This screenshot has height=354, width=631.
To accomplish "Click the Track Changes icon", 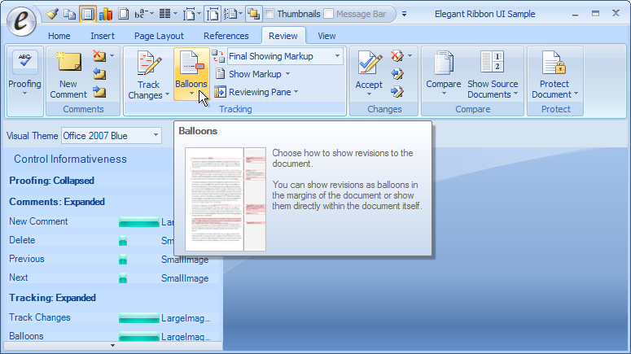I will (x=149, y=62).
